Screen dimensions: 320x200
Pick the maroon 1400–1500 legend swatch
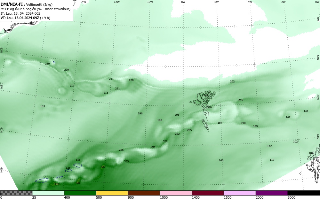208,193
